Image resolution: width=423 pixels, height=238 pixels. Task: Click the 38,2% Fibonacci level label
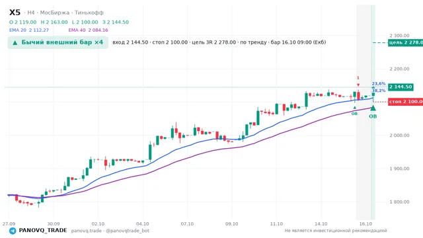379,91
